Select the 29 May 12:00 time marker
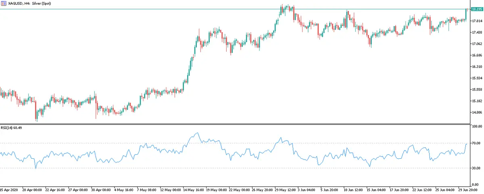This screenshot has width=484, height=194. [x=286, y=189]
